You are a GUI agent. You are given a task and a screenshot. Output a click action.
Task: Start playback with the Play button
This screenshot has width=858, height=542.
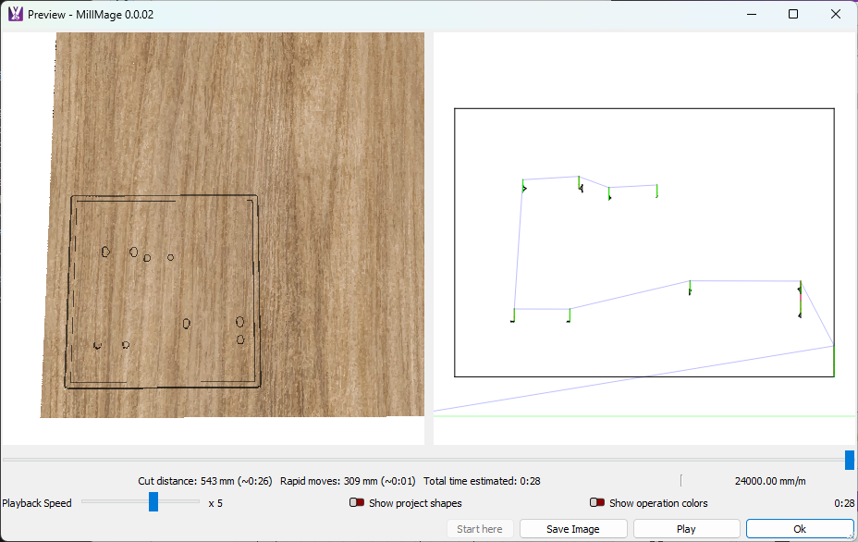click(686, 529)
